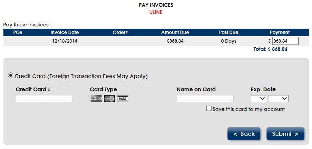Click the Past Due column header

[x=229, y=32]
